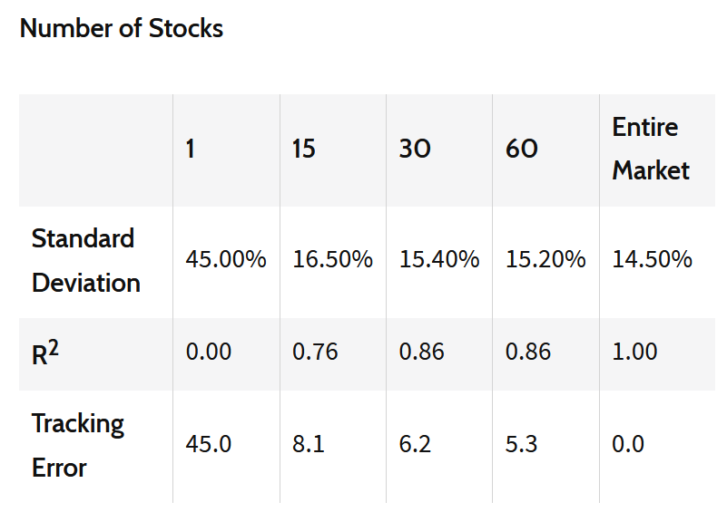The height and width of the screenshot is (512, 727).
Task: Click the 5.3 tracking error value
Action: (x=521, y=444)
